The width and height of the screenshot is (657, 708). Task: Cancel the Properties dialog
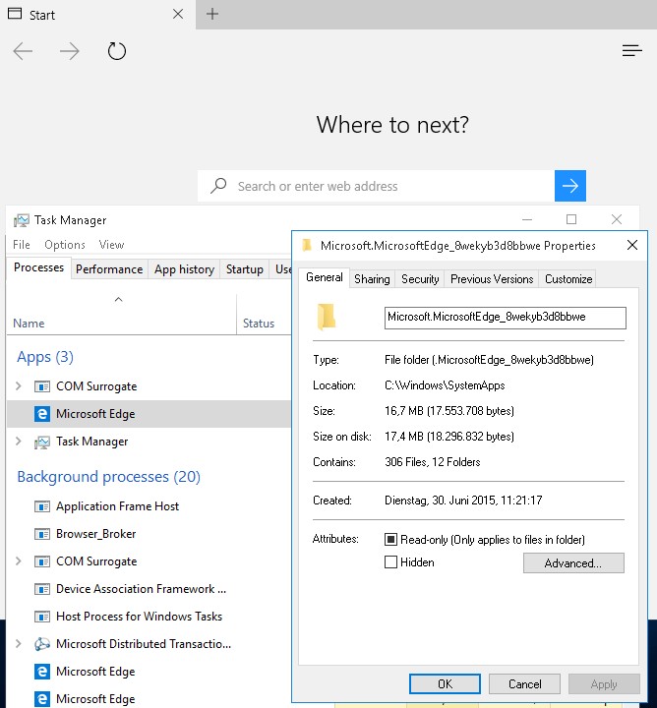tap(524, 684)
